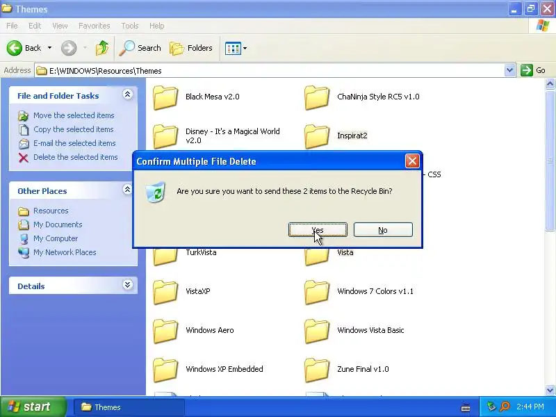This screenshot has height=417, width=556.
Task: Go back using the green Back arrow
Action: tap(15, 48)
